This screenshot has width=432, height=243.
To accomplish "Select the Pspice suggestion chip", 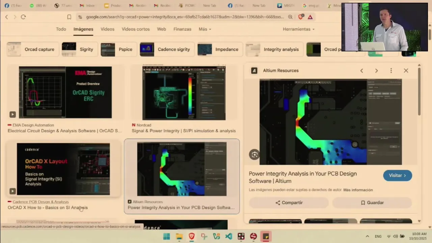I will [118, 49].
